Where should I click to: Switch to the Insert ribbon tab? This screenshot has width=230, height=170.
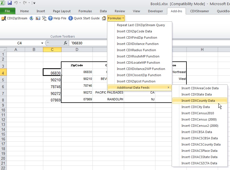(41, 11)
